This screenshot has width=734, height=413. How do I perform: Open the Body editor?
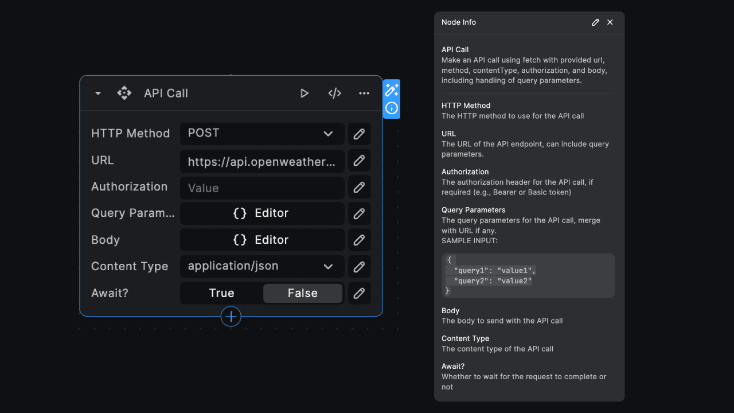point(262,240)
